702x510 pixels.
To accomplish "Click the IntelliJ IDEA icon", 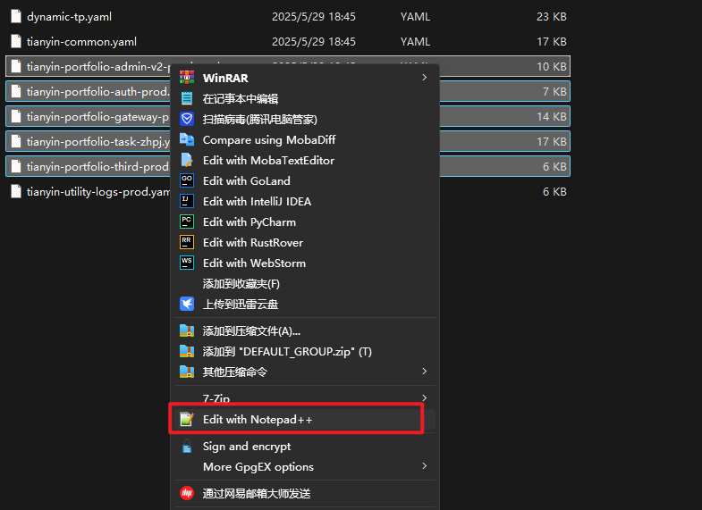I will pyautogui.click(x=187, y=201).
